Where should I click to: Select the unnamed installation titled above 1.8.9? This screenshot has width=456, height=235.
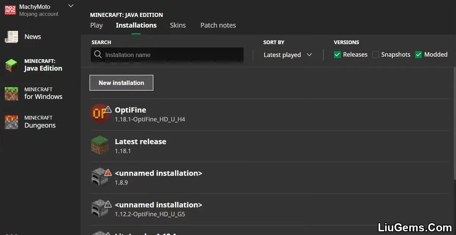pos(158,173)
